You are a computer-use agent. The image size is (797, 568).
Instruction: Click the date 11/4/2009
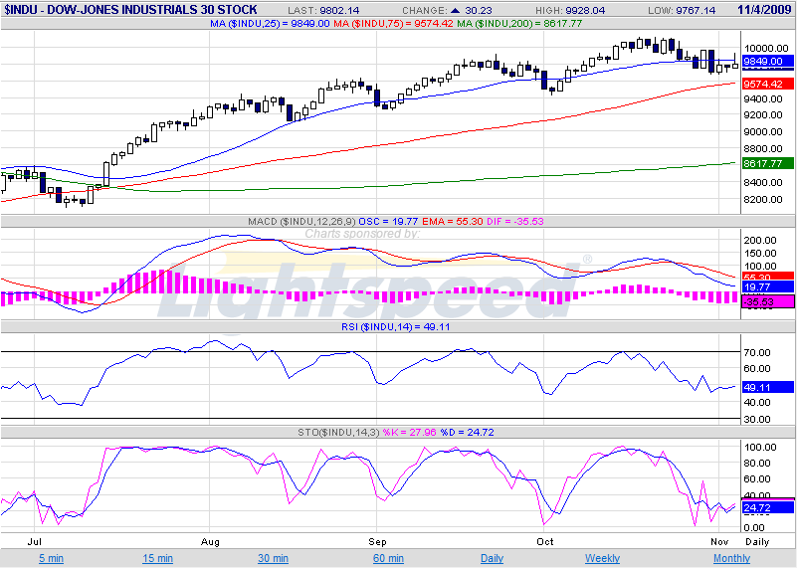765,10
